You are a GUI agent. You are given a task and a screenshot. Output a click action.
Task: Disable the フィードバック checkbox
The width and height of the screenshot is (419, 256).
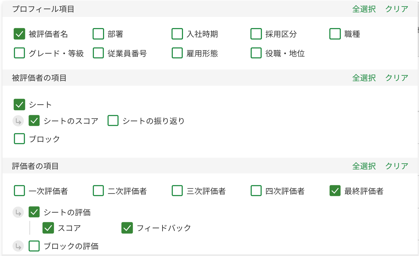(127, 228)
